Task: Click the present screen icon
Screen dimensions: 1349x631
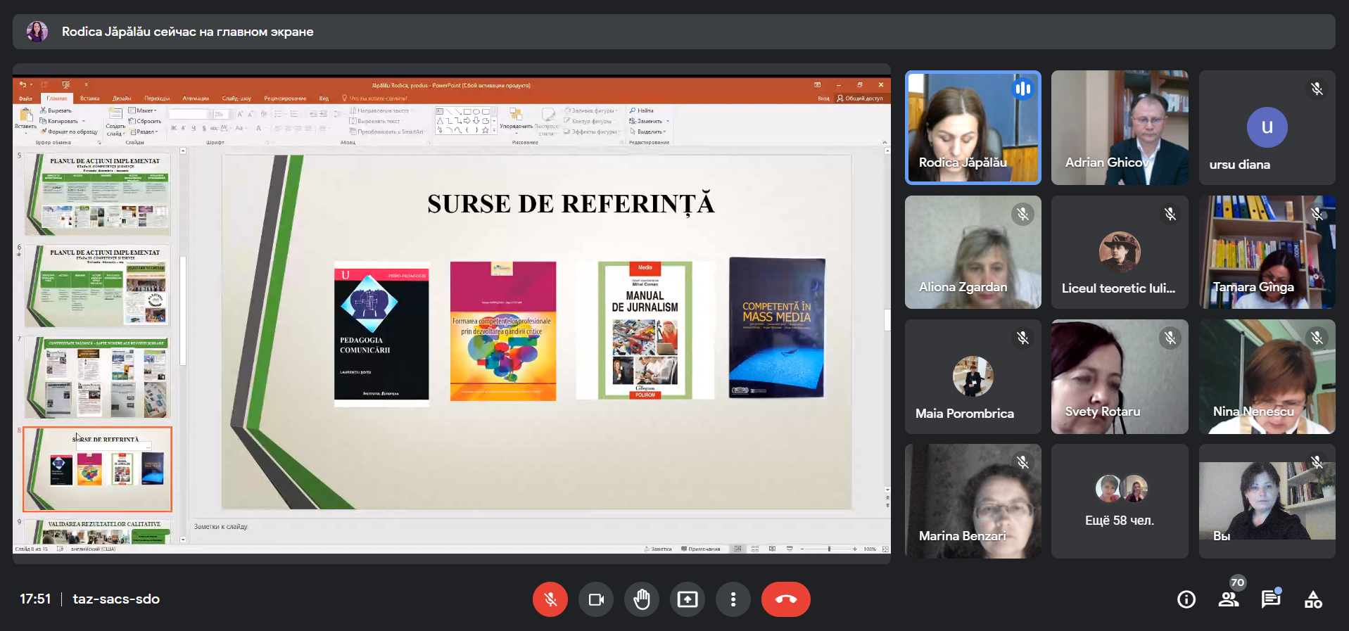Action: pyautogui.click(x=688, y=599)
